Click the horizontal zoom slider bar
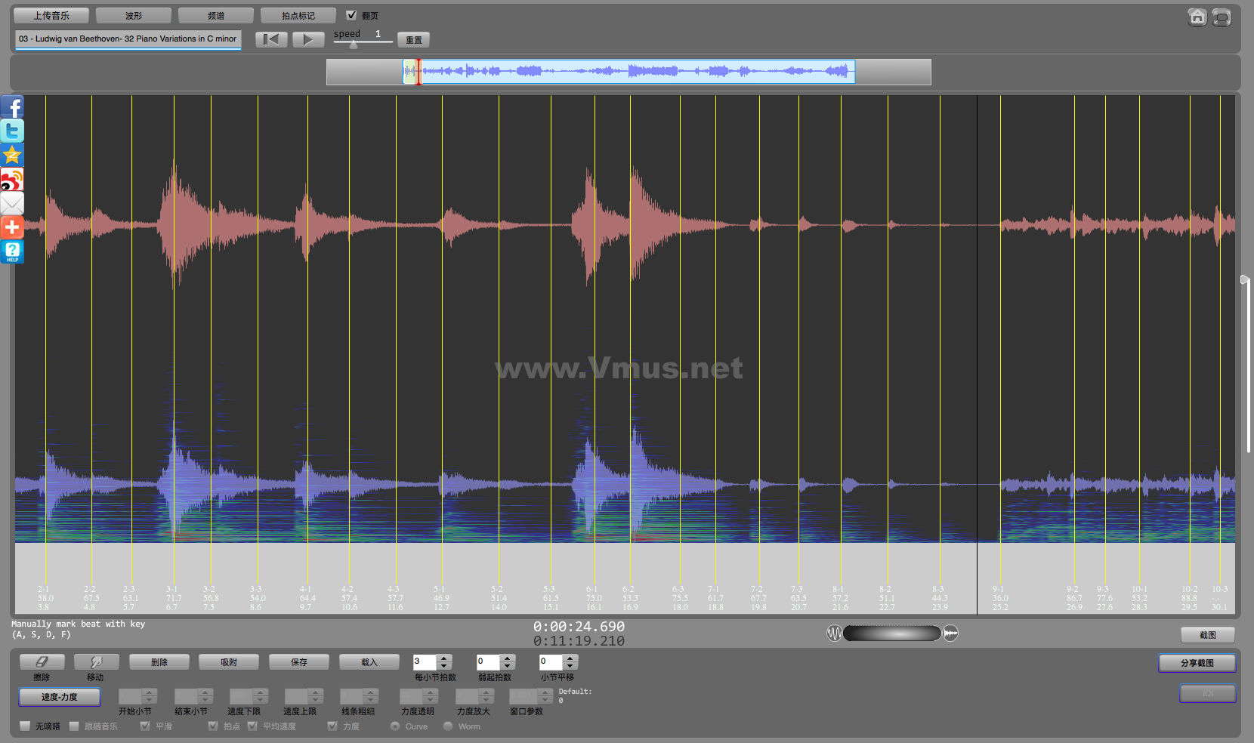1254x743 pixels. click(892, 634)
